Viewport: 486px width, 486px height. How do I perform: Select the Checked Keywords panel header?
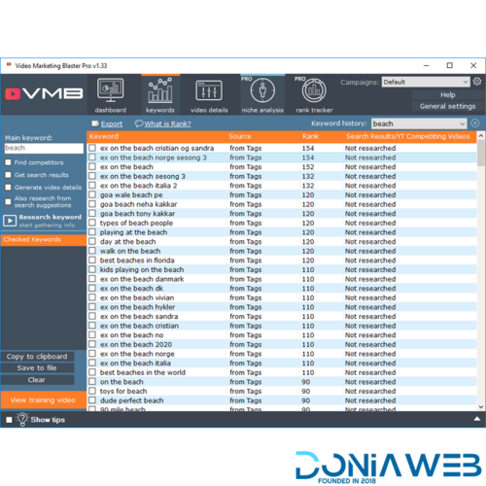coord(44,240)
